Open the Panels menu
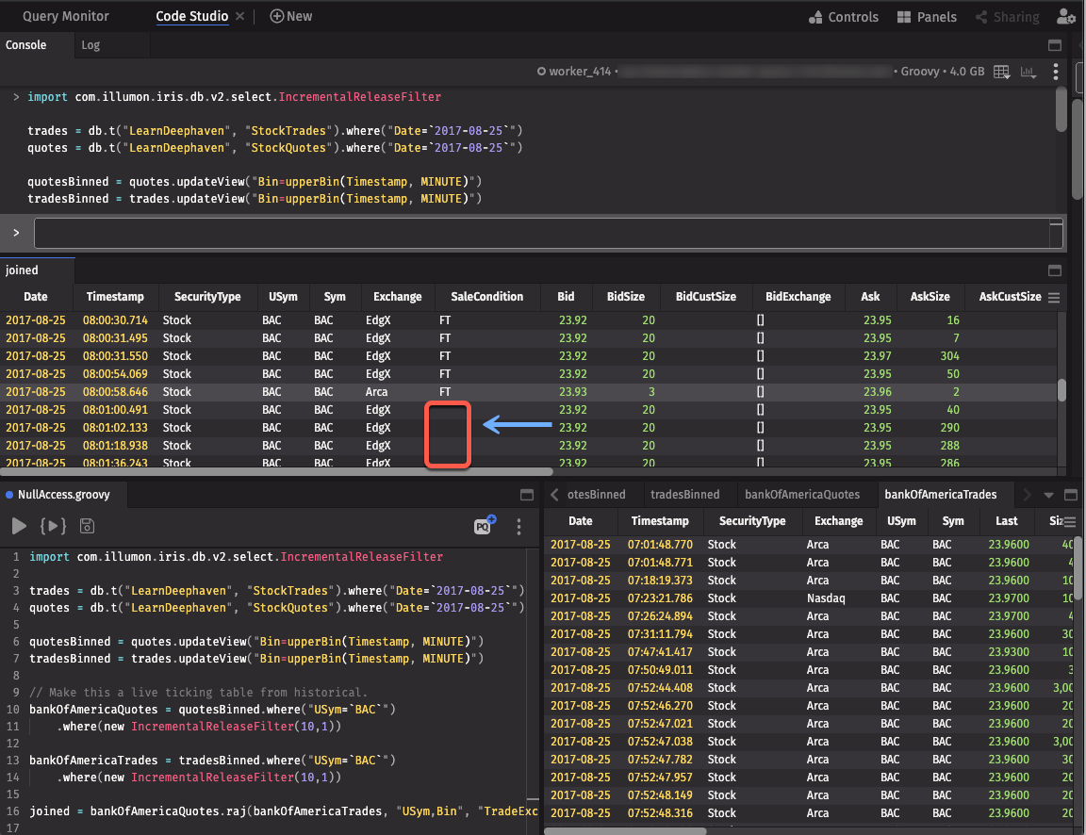1086x835 pixels. coord(926,17)
